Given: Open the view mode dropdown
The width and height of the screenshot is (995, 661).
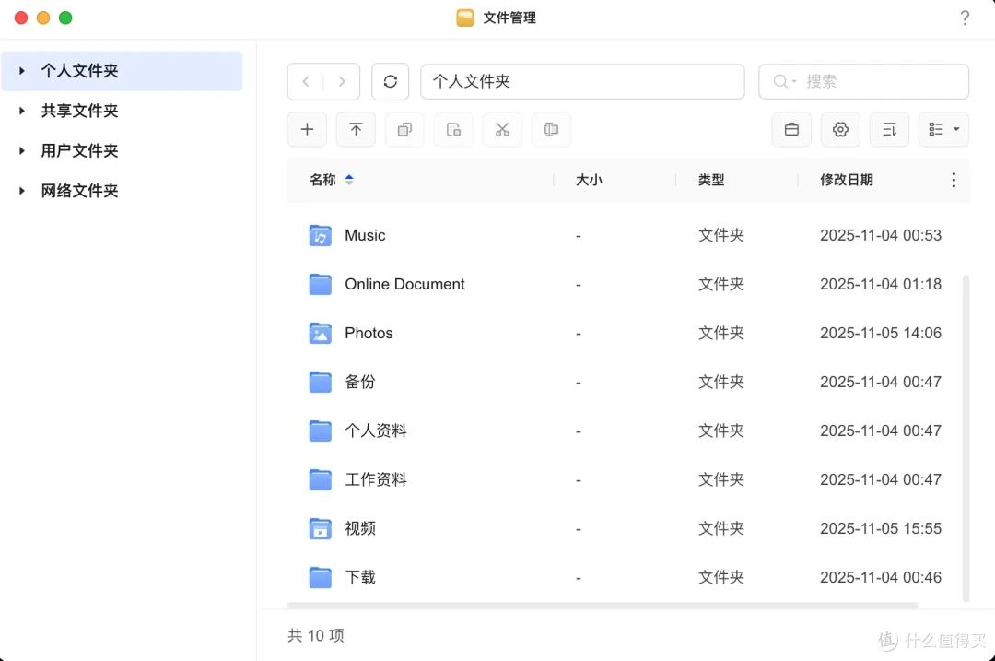Looking at the screenshot, I should point(944,130).
